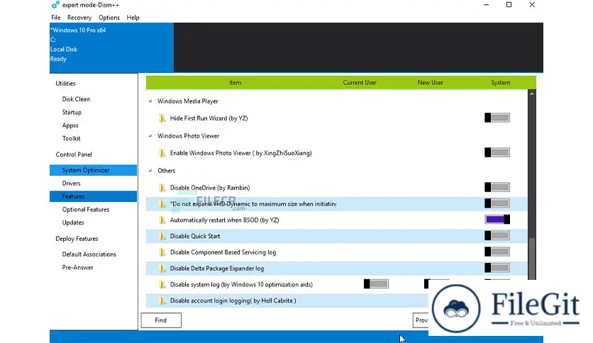Click the Find button

[161, 320]
